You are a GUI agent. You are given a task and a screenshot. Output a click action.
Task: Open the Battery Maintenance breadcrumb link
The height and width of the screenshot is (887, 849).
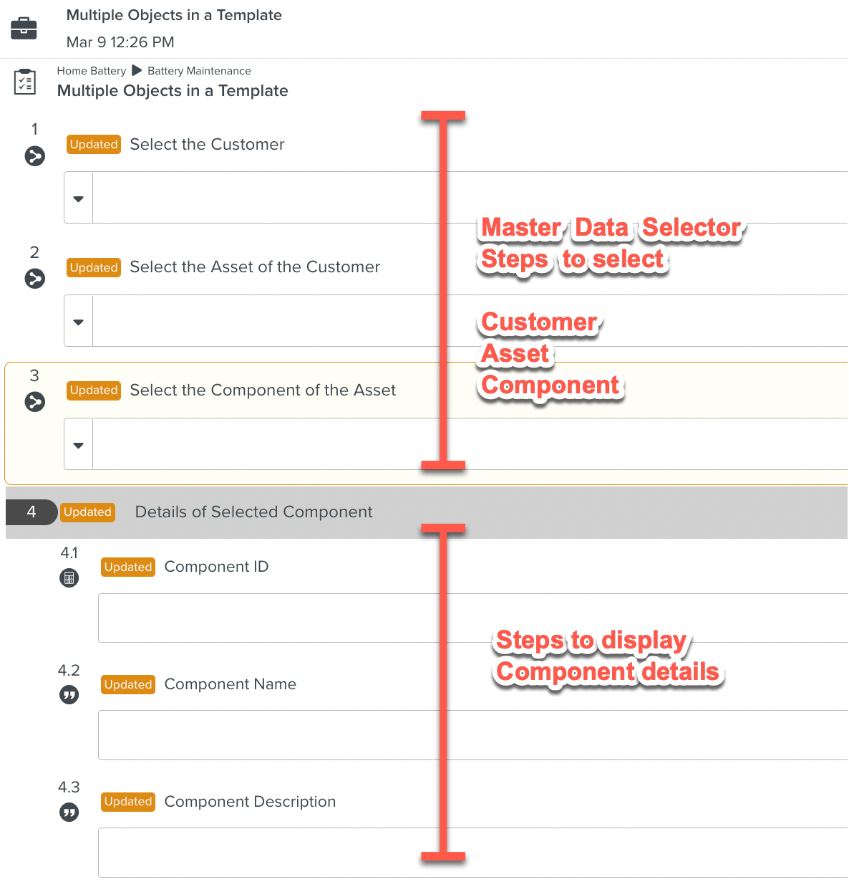[x=198, y=70]
